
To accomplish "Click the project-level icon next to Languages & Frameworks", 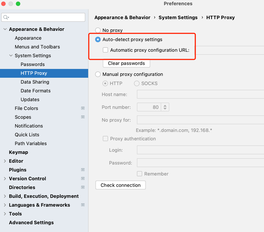I will 83,205.
